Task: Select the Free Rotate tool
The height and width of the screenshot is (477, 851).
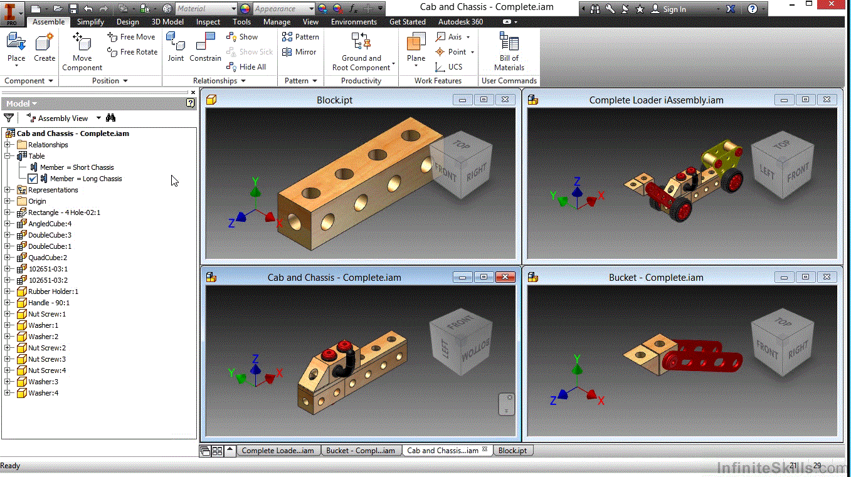Action: (x=132, y=52)
